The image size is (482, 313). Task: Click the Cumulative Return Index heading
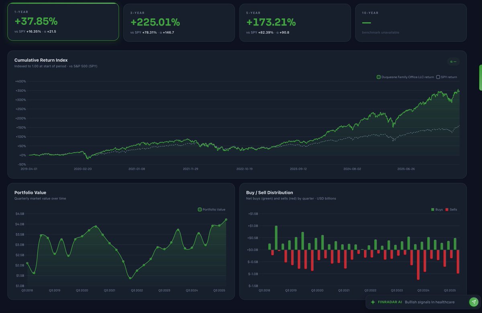click(x=41, y=60)
